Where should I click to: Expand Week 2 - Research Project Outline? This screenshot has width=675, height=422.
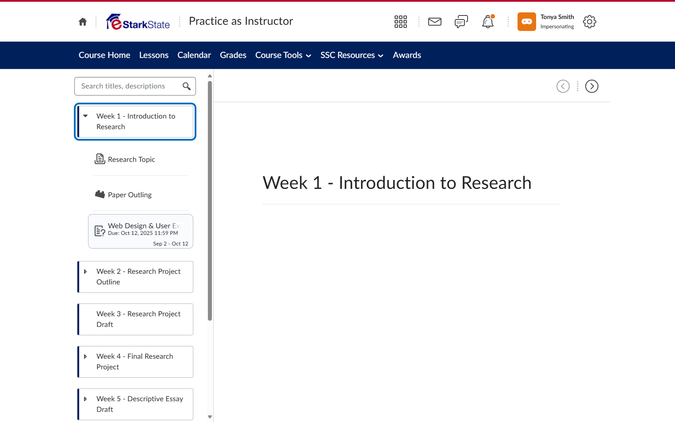click(85, 272)
